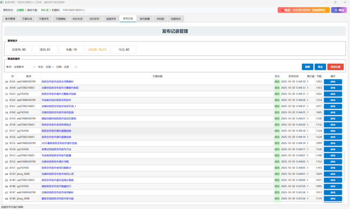Sort by the 发布时间 column header

click(293, 76)
